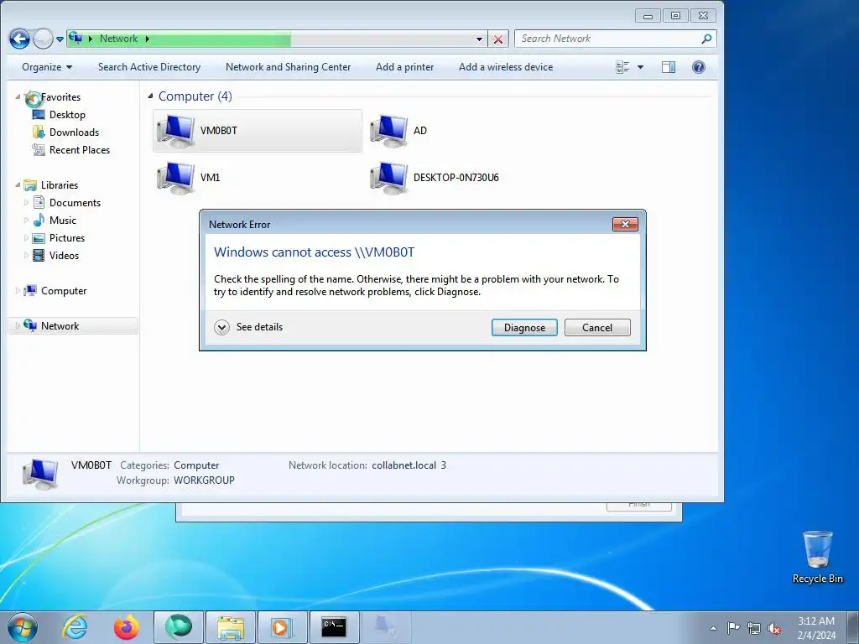Click the collabnet.local network location value
This screenshot has height=644, width=859.
(x=409, y=465)
